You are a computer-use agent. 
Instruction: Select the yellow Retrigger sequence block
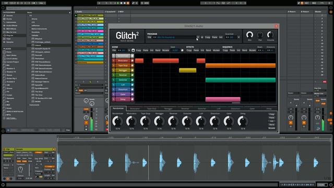tap(187, 70)
